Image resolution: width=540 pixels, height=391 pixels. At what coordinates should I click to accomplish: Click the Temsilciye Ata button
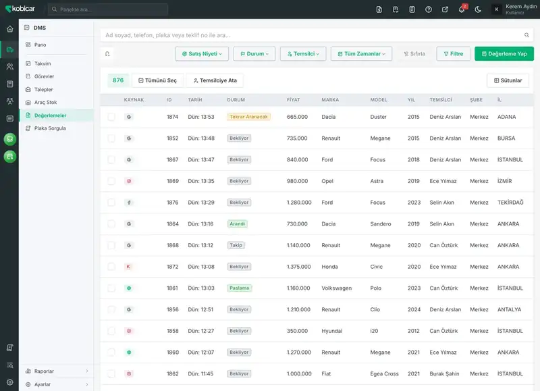coord(215,80)
